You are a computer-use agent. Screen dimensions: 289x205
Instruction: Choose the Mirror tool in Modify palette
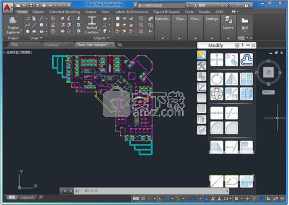(231, 79)
